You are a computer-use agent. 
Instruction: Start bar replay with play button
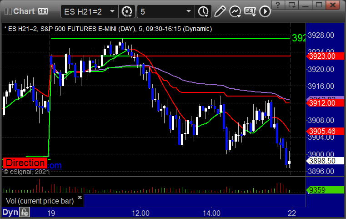(x=265, y=11)
